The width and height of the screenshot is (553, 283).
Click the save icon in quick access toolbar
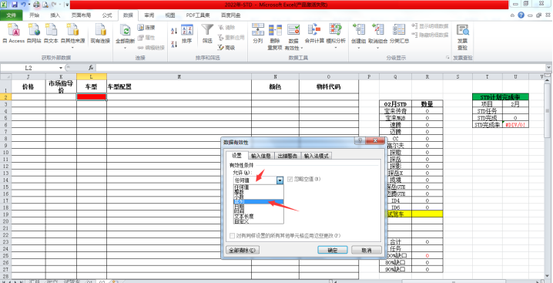point(15,5)
